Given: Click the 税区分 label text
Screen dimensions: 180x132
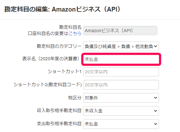Looking at the screenshot, I should [x=75, y=98].
